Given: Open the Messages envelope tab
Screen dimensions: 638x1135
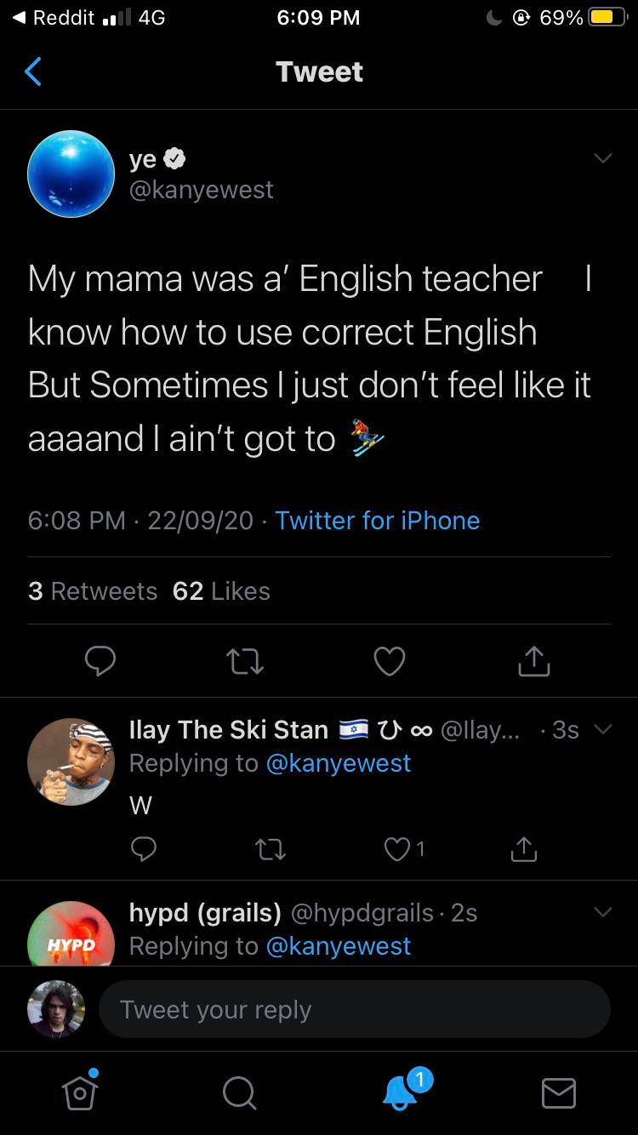Looking at the screenshot, I should pos(559,1093).
